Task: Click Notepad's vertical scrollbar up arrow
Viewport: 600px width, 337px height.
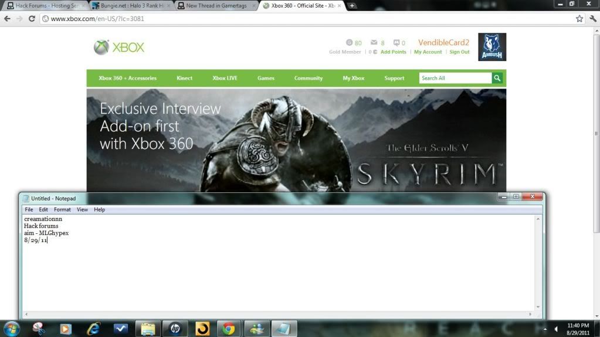Action: pyautogui.click(x=538, y=219)
